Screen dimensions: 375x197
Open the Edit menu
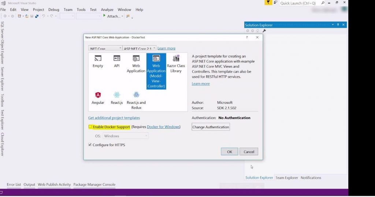(13, 10)
